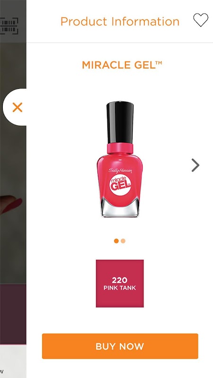Open the barcode scanner icon
Screen dimensions: 213x378
pyautogui.click(x=9, y=26)
